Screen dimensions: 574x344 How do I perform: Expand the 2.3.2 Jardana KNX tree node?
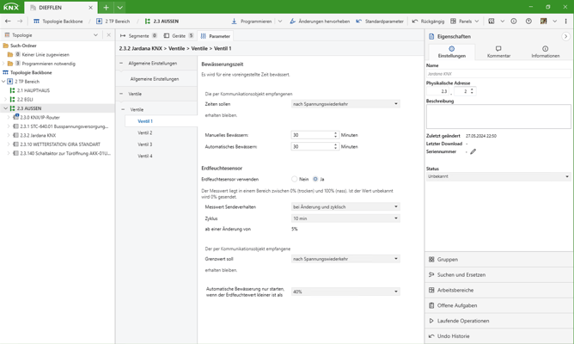click(x=9, y=135)
